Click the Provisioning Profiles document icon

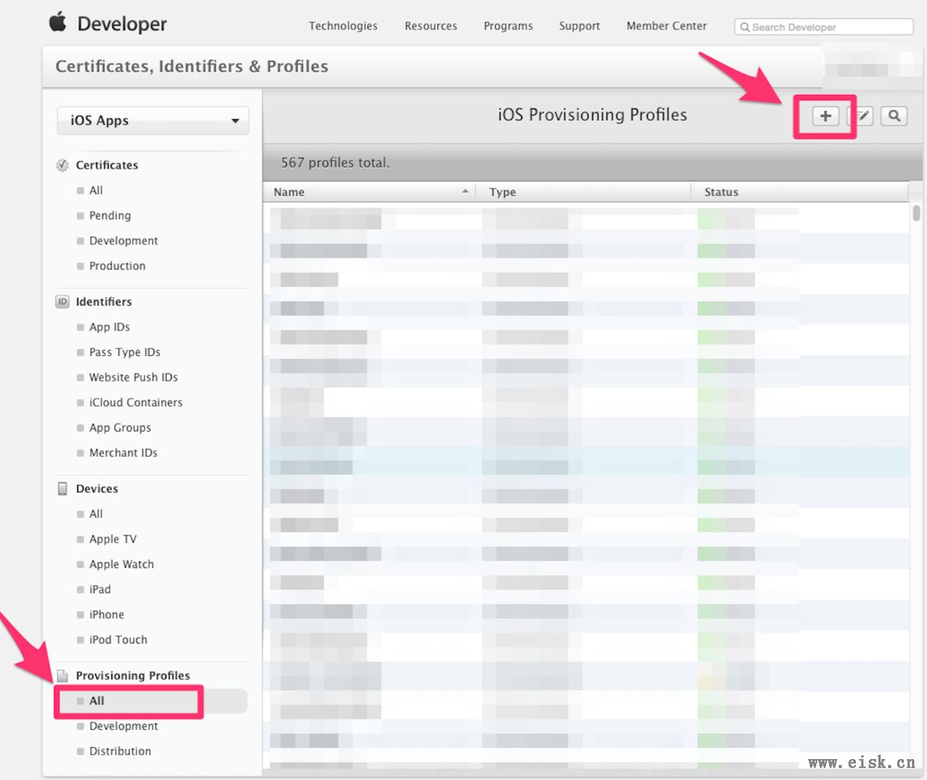(63, 675)
